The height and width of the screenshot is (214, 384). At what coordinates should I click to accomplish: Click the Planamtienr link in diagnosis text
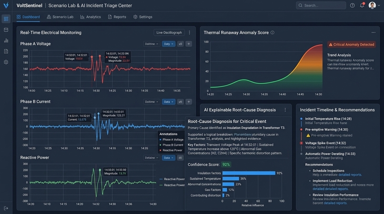click(243, 135)
